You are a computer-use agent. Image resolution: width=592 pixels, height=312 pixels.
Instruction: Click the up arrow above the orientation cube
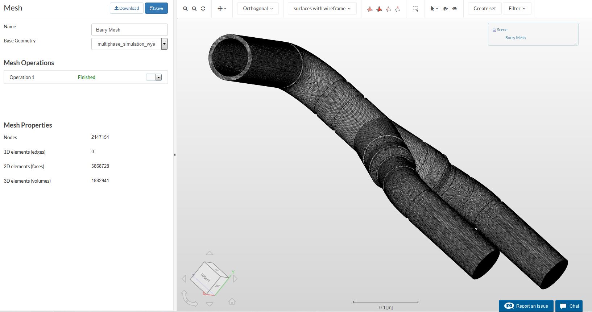[x=210, y=253]
